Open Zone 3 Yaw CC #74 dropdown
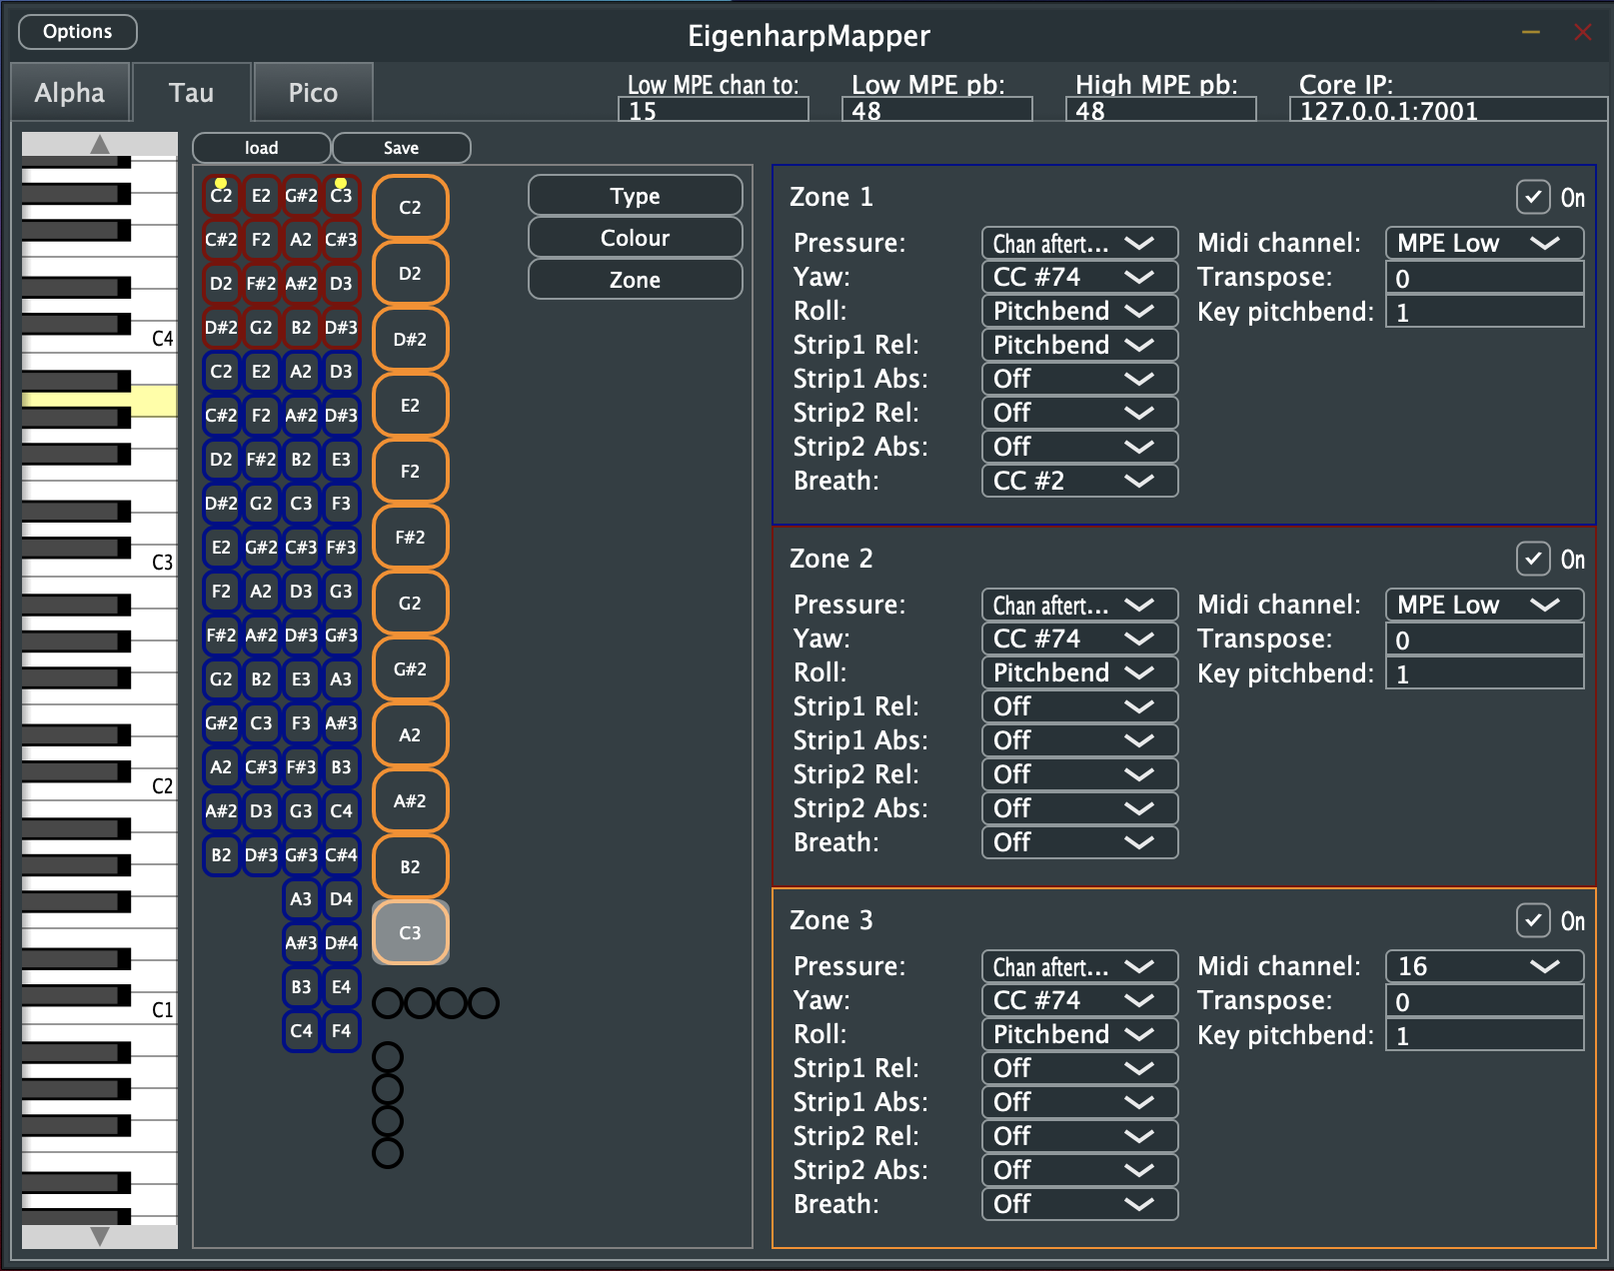The height and width of the screenshot is (1271, 1614). (1079, 1001)
